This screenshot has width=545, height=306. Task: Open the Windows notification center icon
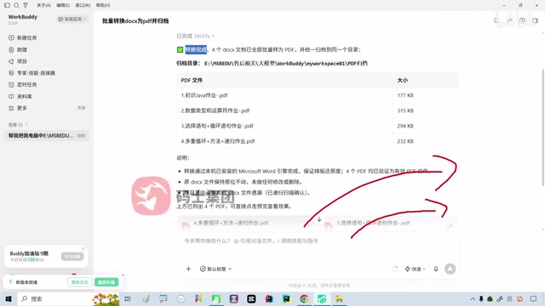coord(534,298)
